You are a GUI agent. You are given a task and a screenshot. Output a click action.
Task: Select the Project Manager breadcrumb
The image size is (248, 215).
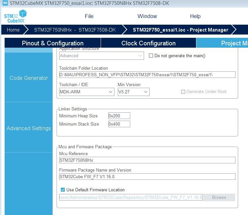point(181,30)
